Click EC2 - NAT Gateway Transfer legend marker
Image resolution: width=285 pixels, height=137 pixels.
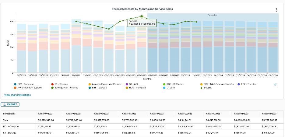[x=202, y=84]
